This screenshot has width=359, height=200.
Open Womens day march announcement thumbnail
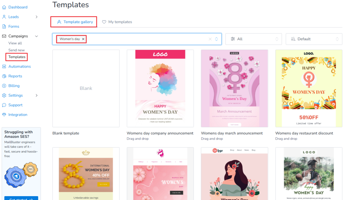tap(235, 88)
